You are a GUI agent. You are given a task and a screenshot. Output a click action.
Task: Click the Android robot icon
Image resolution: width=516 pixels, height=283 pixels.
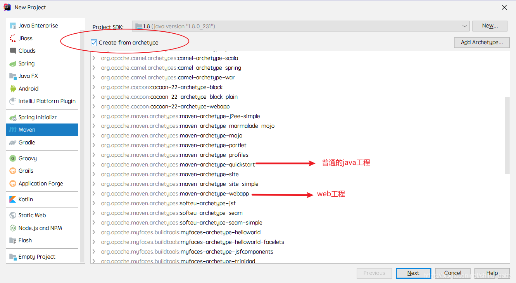pyautogui.click(x=13, y=89)
